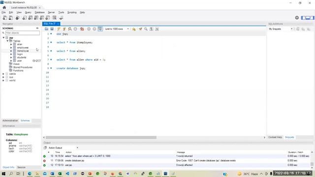Expand the alien table node
The width and height of the screenshot is (315, 177).
click(11, 44)
